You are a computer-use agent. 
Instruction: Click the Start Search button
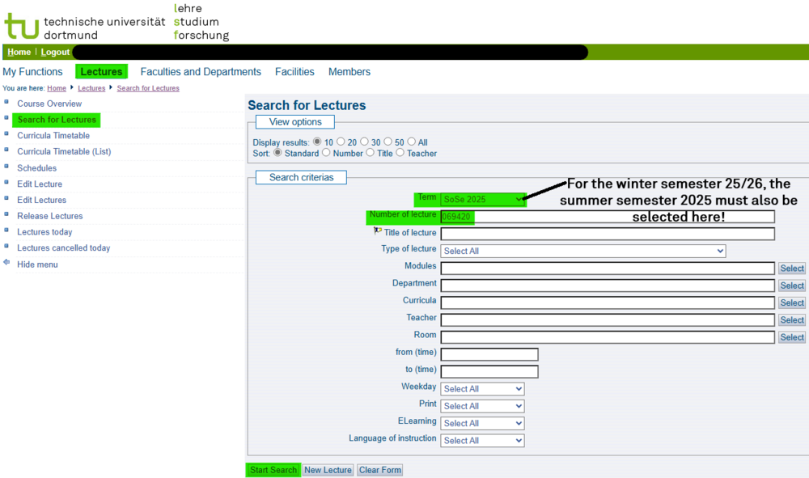(273, 470)
